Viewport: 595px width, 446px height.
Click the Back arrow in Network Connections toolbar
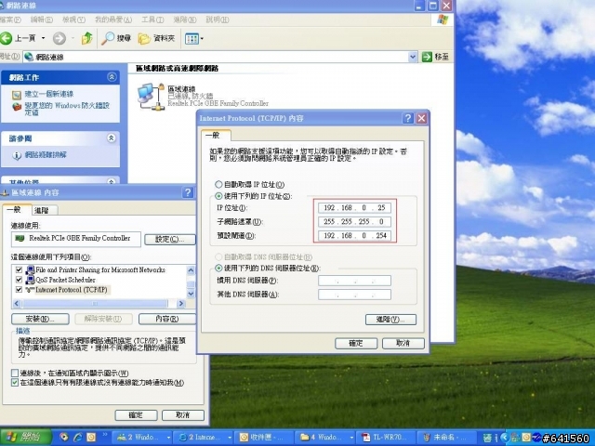7,38
